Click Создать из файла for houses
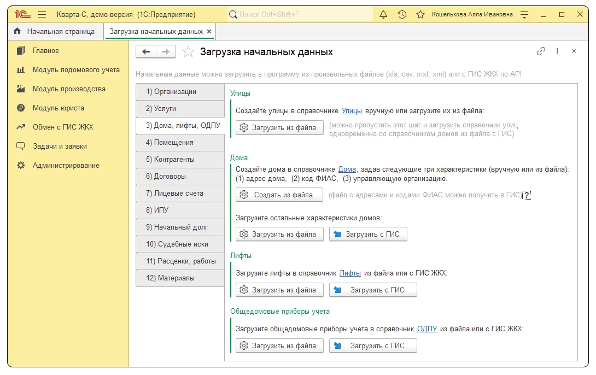This screenshot has height=375, width=596. (x=279, y=195)
